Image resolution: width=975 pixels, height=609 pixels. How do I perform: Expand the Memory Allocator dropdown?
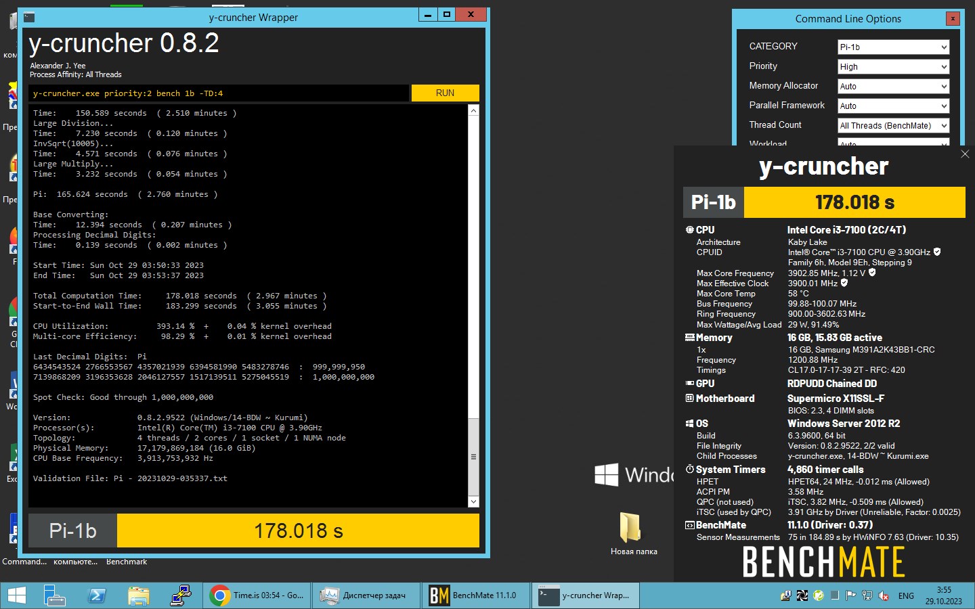tap(894, 86)
